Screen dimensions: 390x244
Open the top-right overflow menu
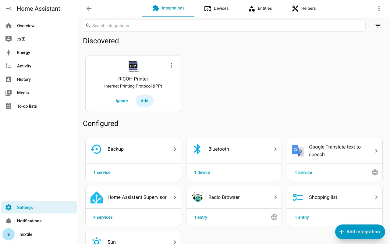click(x=379, y=9)
